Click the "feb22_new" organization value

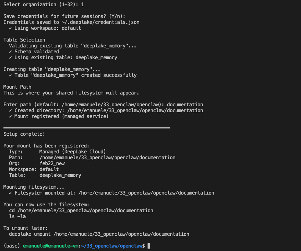click(x=52, y=163)
